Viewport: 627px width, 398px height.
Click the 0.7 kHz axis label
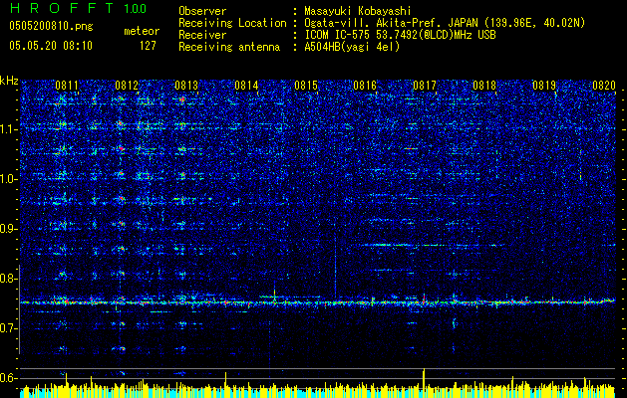coord(8,328)
